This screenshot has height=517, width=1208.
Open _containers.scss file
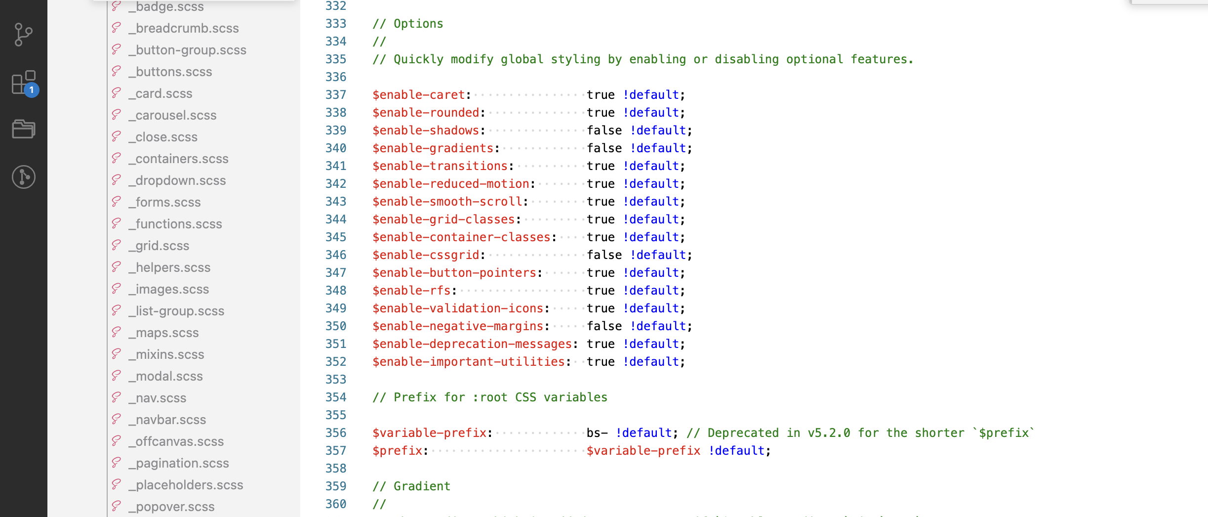[x=178, y=159]
